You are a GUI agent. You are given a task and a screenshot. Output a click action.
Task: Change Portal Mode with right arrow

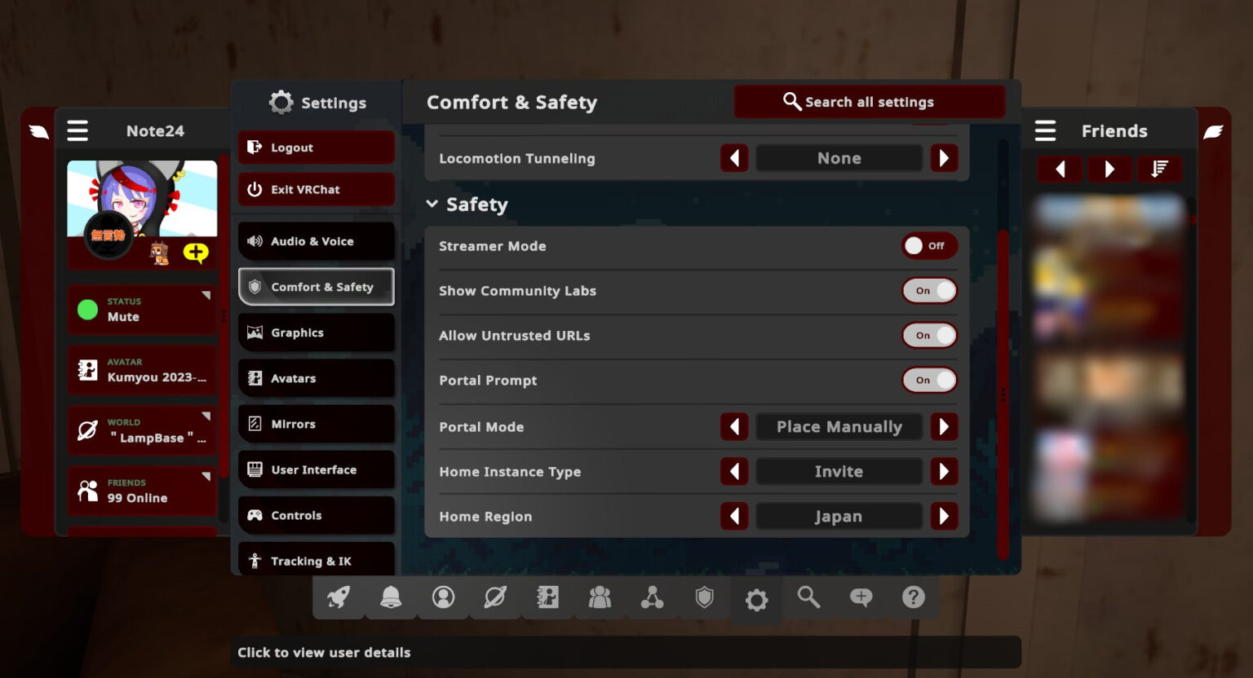click(944, 426)
